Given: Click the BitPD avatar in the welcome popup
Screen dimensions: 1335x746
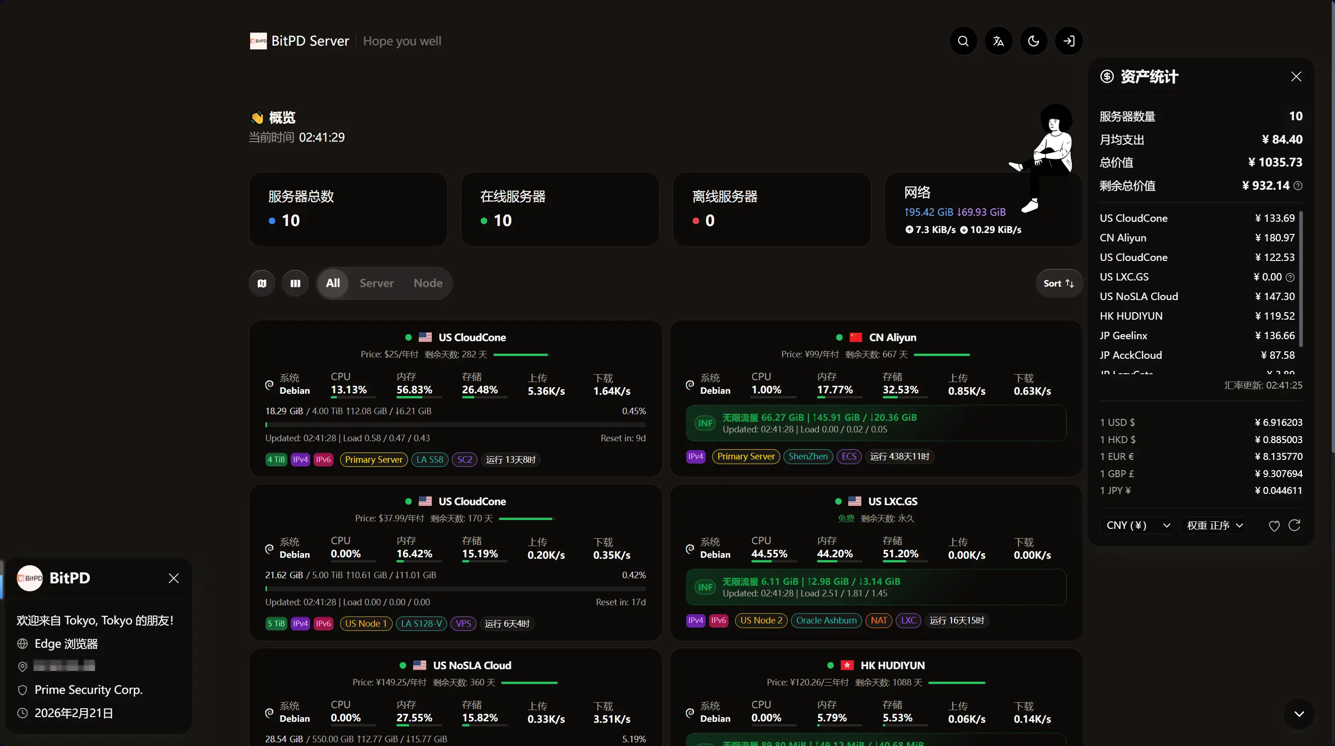Looking at the screenshot, I should click(x=29, y=578).
